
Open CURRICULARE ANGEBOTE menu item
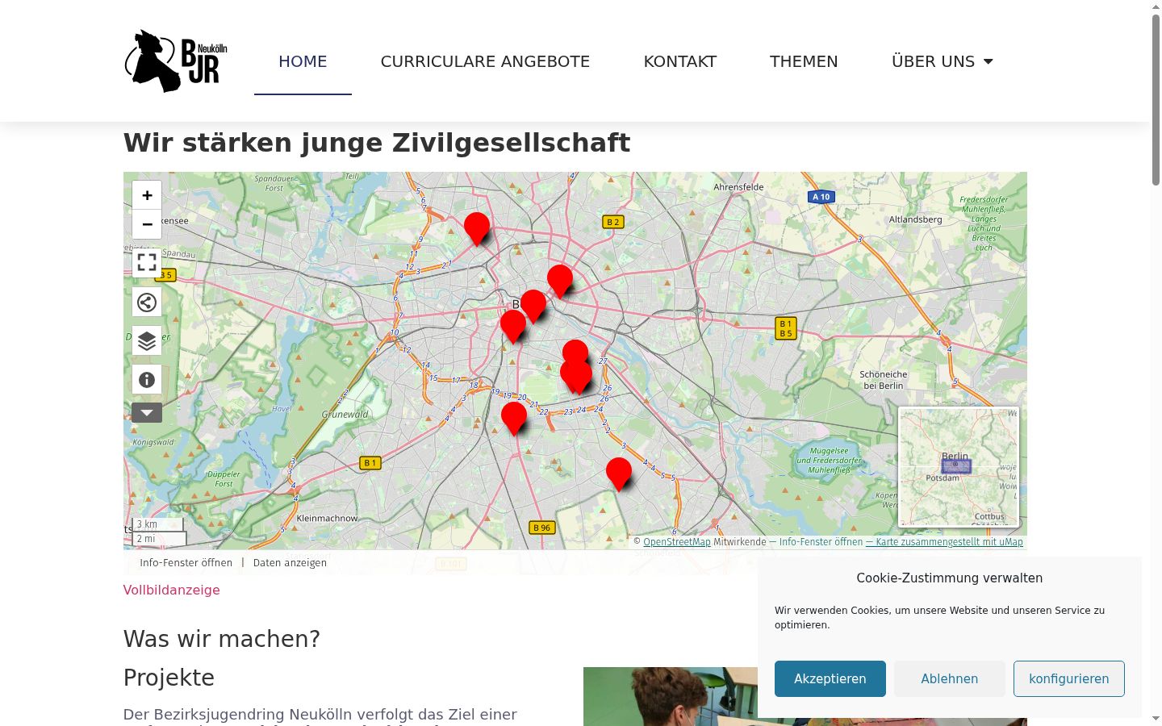coord(485,61)
